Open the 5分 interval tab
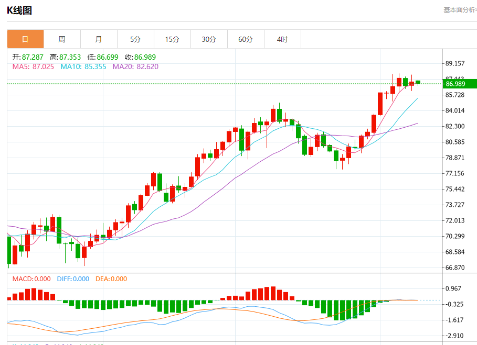The width and height of the screenshot is (477, 345). [136, 39]
